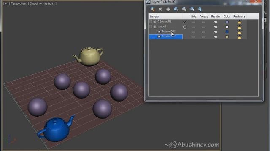The image size is (270, 151).
Task: Click the Color column header
Action: coord(227,16)
